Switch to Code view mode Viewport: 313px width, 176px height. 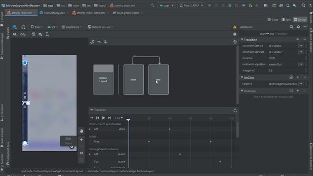click(x=273, y=20)
